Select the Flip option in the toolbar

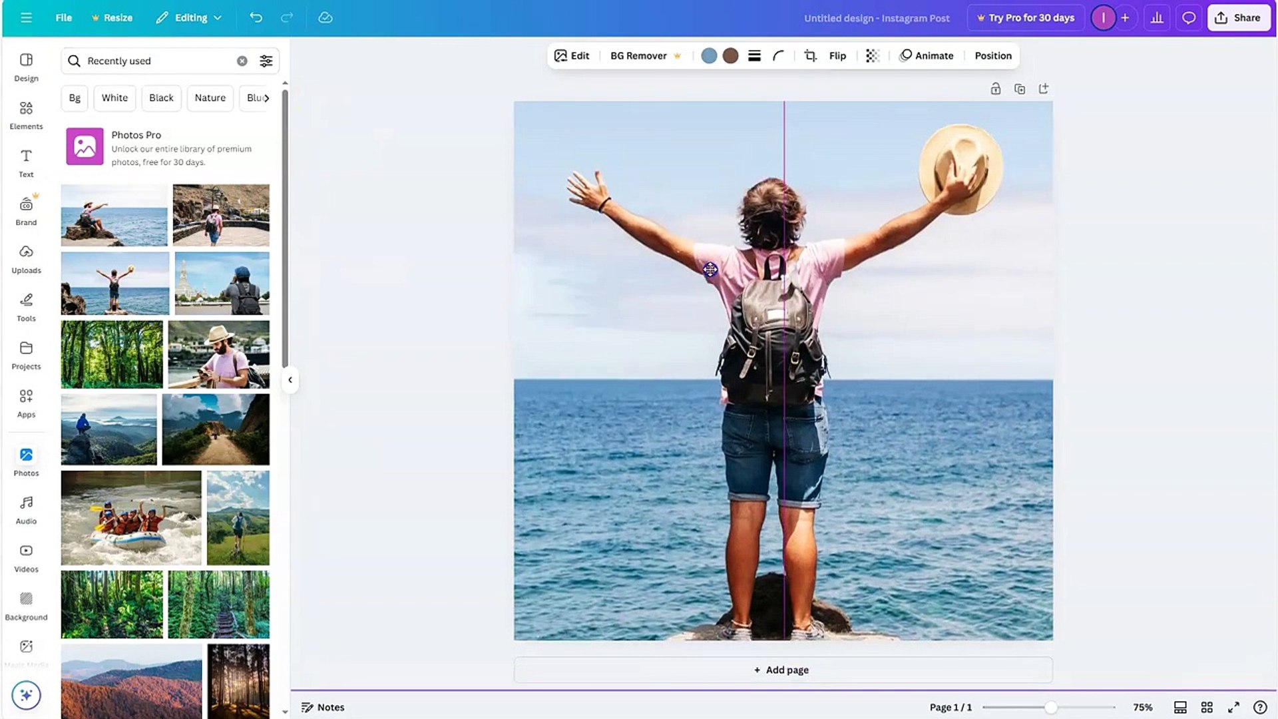[837, 56]
